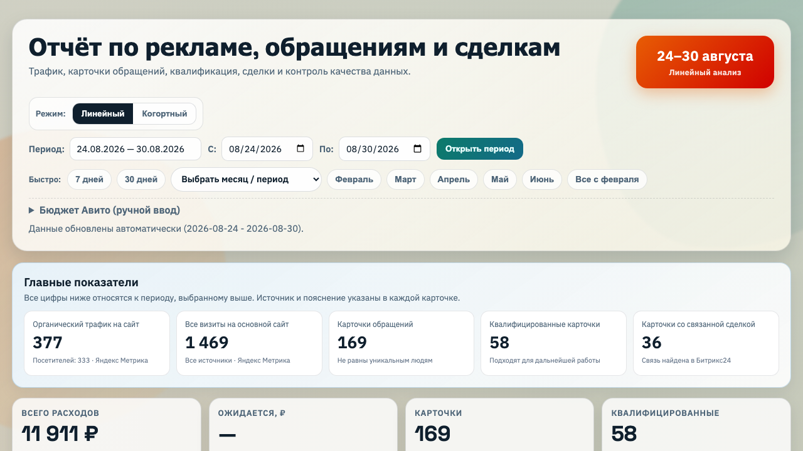Choose the Март quick filter
Viewport: 803px width, 451px height.
405,179
